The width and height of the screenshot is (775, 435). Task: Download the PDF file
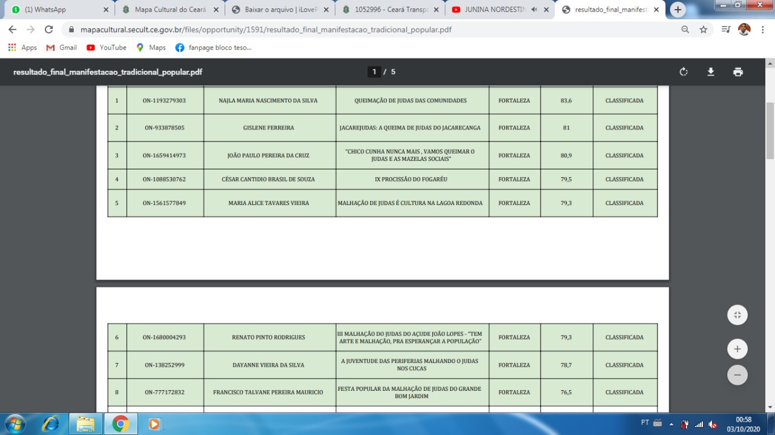pos(711,72)
